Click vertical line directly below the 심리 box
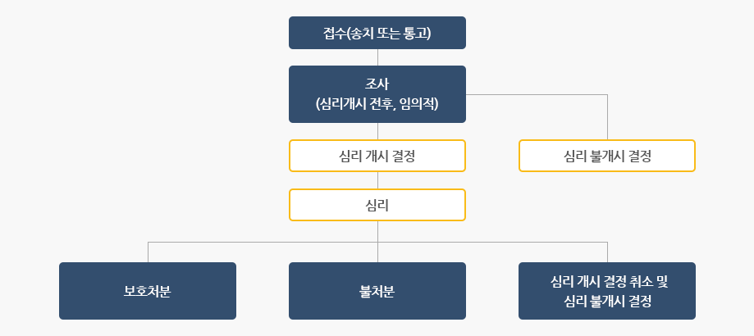The image size is (754, 336). click(377, 231)
